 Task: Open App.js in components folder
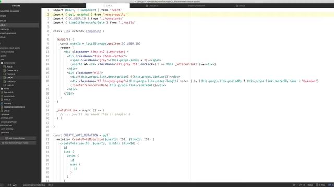(x=9, y=67)
